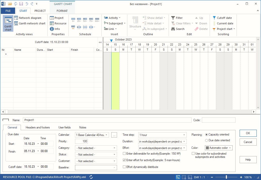Viewport: 261px width, 180px height.
Task: Switch to the PROJECT ribbon tab
Action: (x=40, y=11)
